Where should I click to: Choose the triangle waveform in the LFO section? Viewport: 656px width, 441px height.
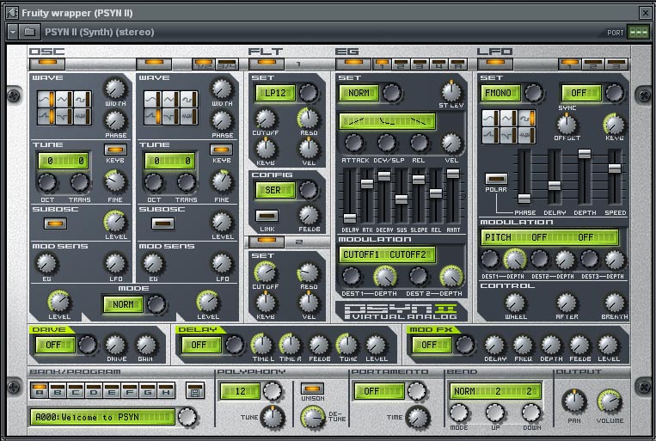(x=509, y=119)
